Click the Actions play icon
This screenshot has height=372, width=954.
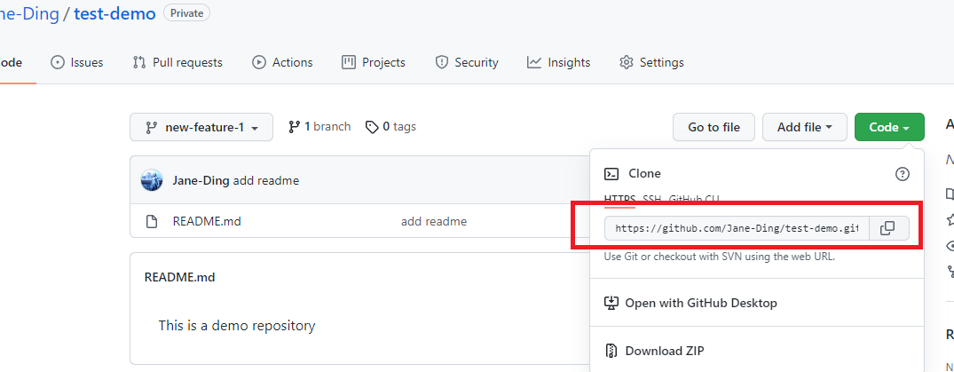[259, 62]
